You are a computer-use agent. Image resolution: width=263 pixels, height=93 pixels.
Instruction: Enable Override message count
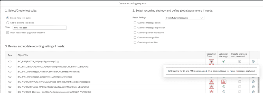(135, 23)
